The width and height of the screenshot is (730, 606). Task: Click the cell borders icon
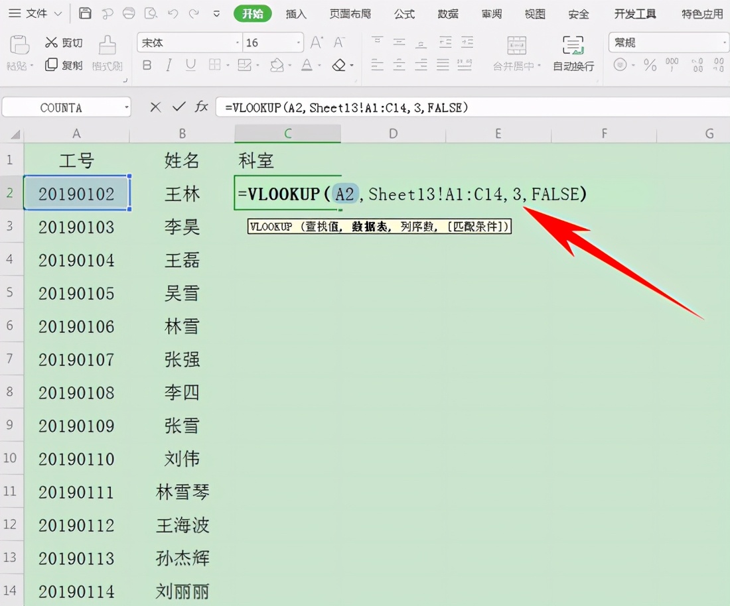click(x=214, y=65)
